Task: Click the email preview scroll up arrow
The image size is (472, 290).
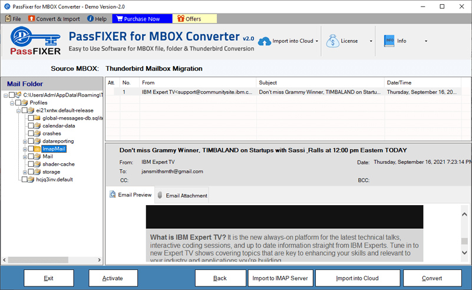Action: (x=464, y=214)
